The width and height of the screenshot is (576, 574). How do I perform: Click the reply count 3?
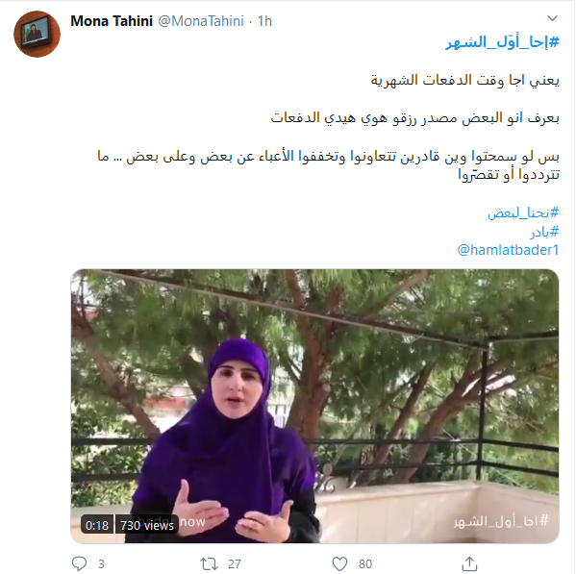[x=101, y=564]
